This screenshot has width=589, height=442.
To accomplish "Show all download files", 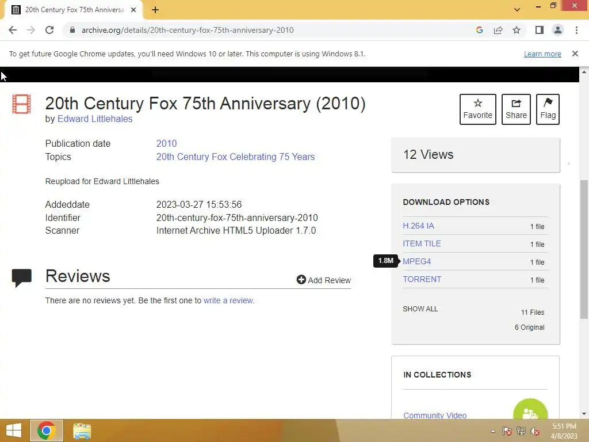I will (420, 309).
